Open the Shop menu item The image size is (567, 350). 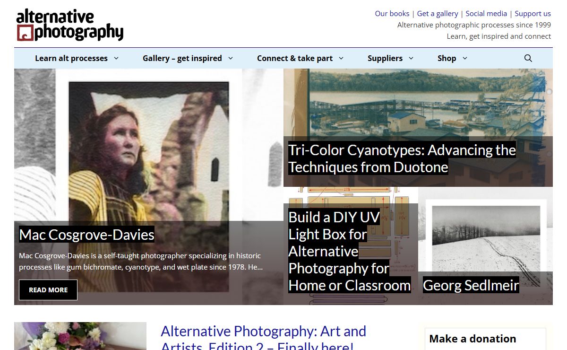pos(447,58)
